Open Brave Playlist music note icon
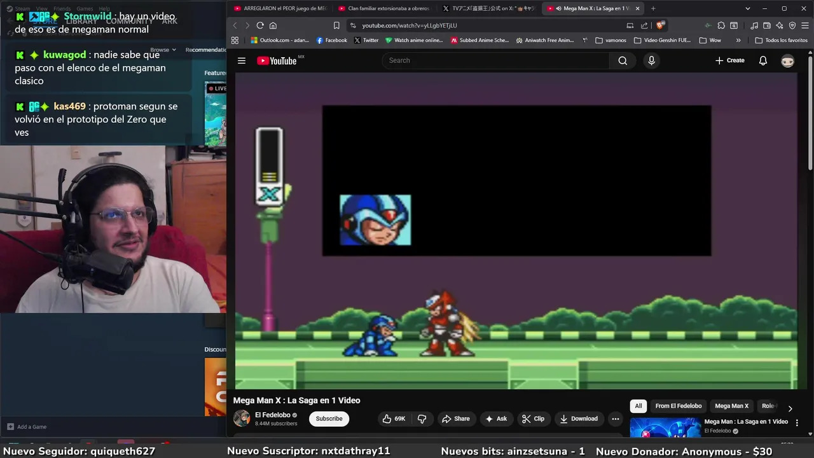This screenshot has width=814, height=458. pyautogui.click(x=754, y=25)
